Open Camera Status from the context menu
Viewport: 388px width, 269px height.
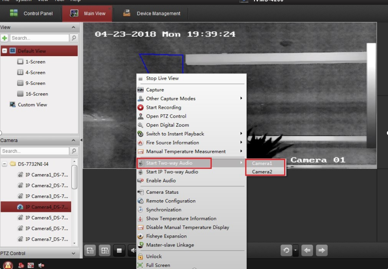pyautogui.click(x=191, y=192)
